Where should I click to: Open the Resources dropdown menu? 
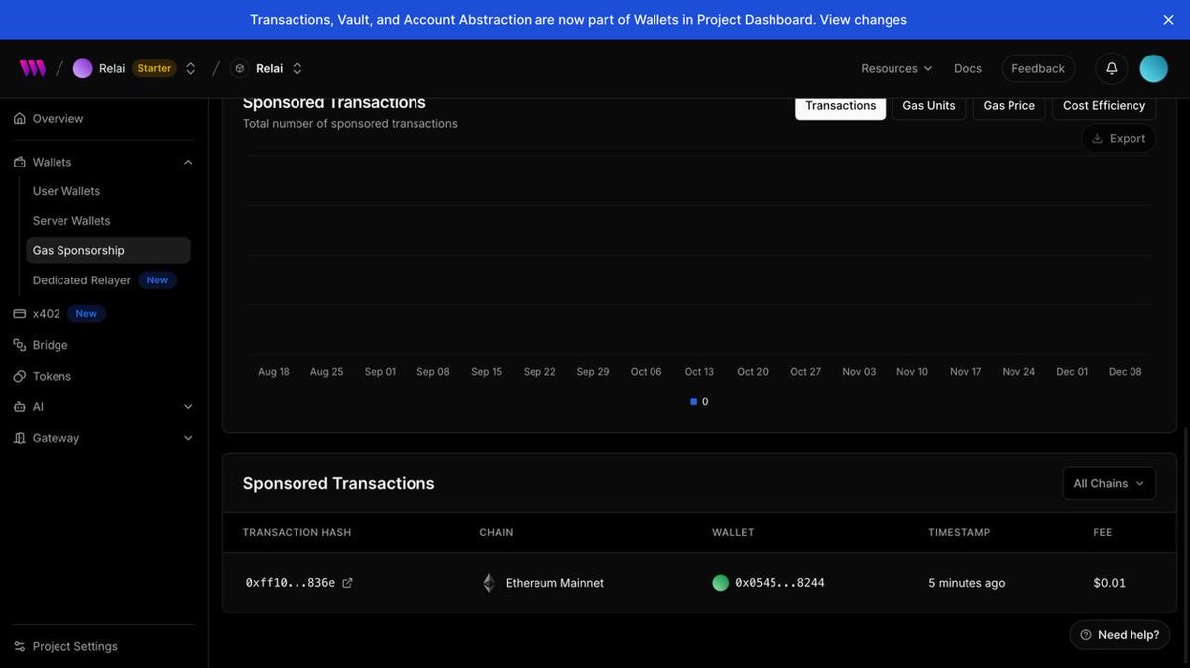(896, 68)
